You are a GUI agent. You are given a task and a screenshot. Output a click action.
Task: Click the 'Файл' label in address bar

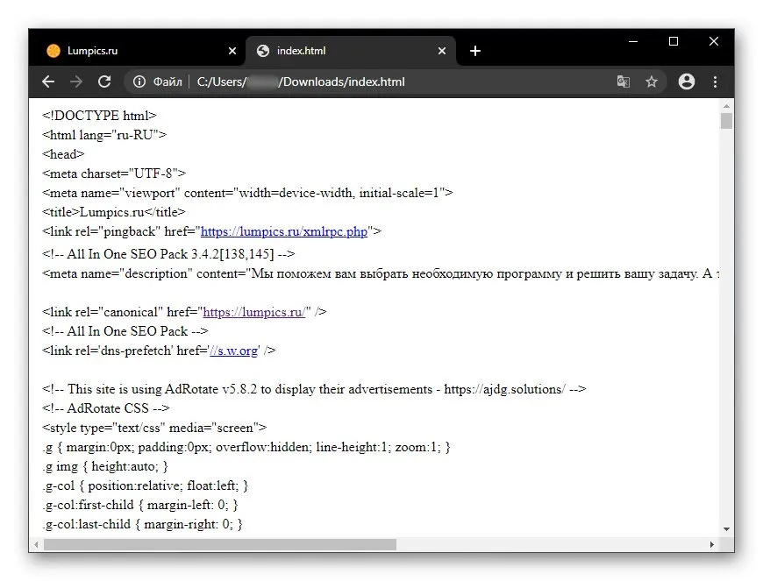click(x=168, y=81)
